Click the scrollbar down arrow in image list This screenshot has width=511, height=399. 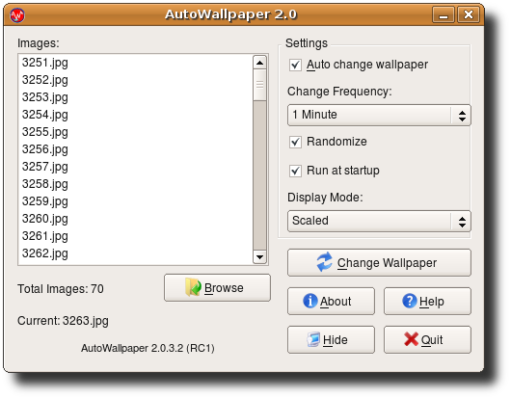[x=259, y=257]
